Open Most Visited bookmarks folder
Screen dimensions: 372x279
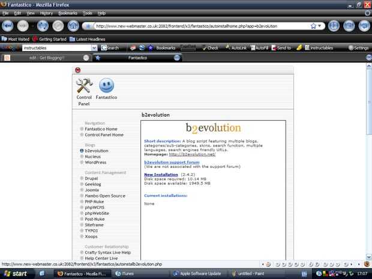tap(16, 39)
